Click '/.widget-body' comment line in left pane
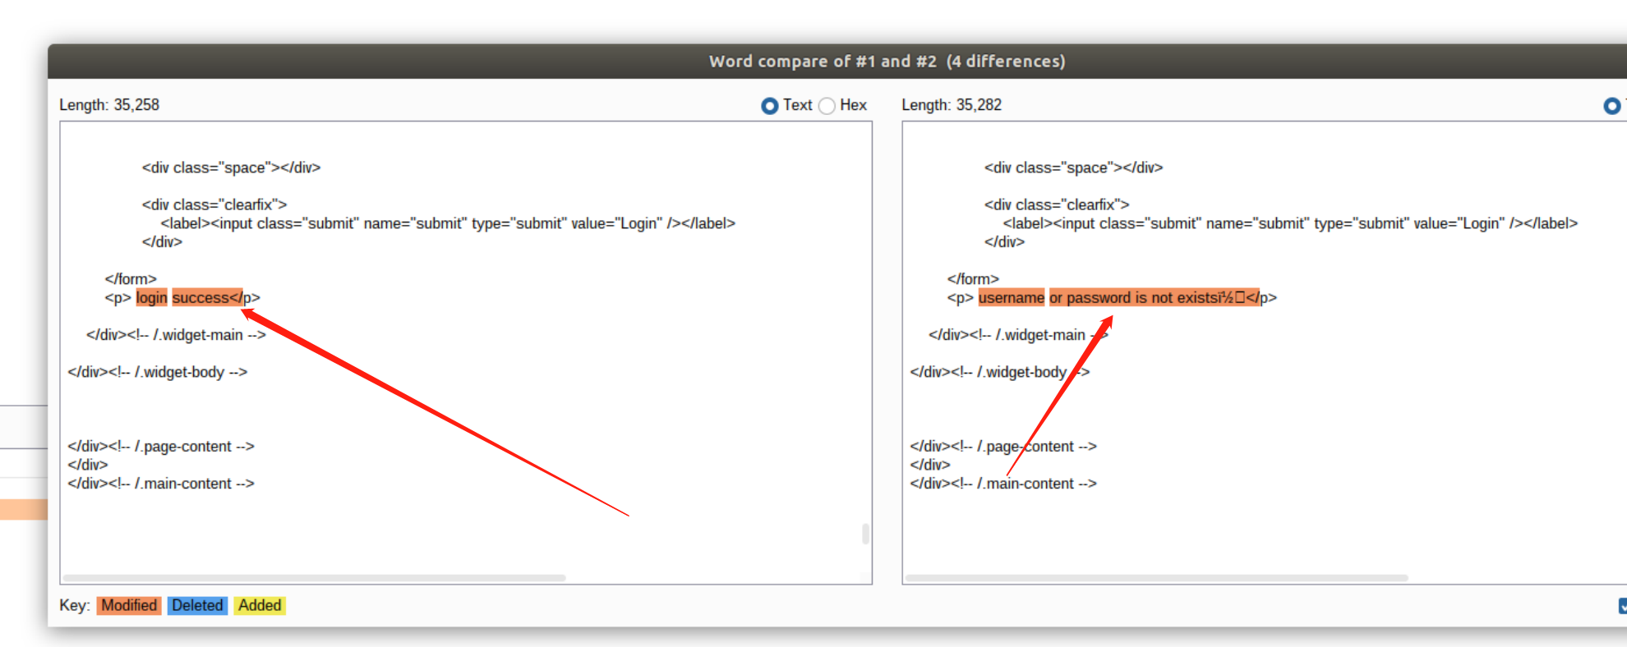Image resolution: width=1627 pixels, height=647 pixels. click(x=157, y=372)
